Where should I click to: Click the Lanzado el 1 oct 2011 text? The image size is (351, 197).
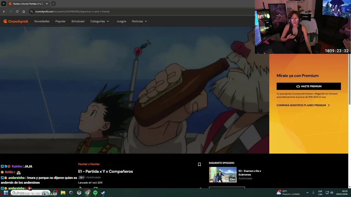(90, 182)
